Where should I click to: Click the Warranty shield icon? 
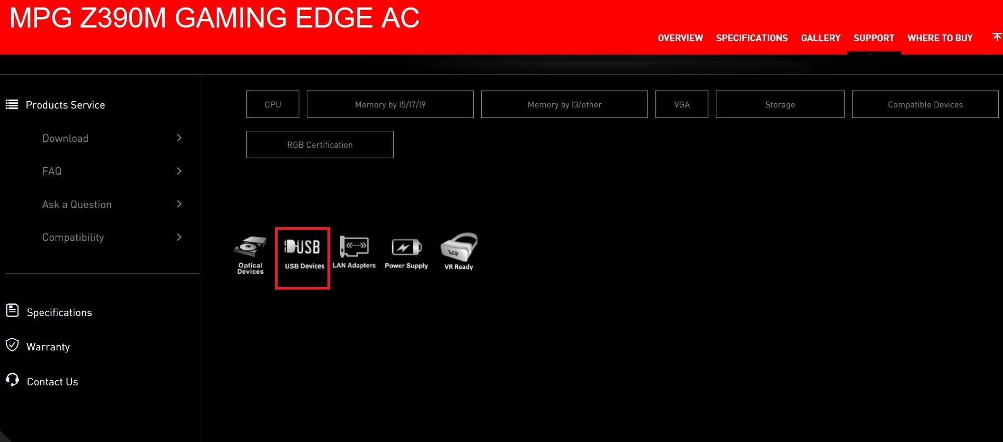(12, 346)
